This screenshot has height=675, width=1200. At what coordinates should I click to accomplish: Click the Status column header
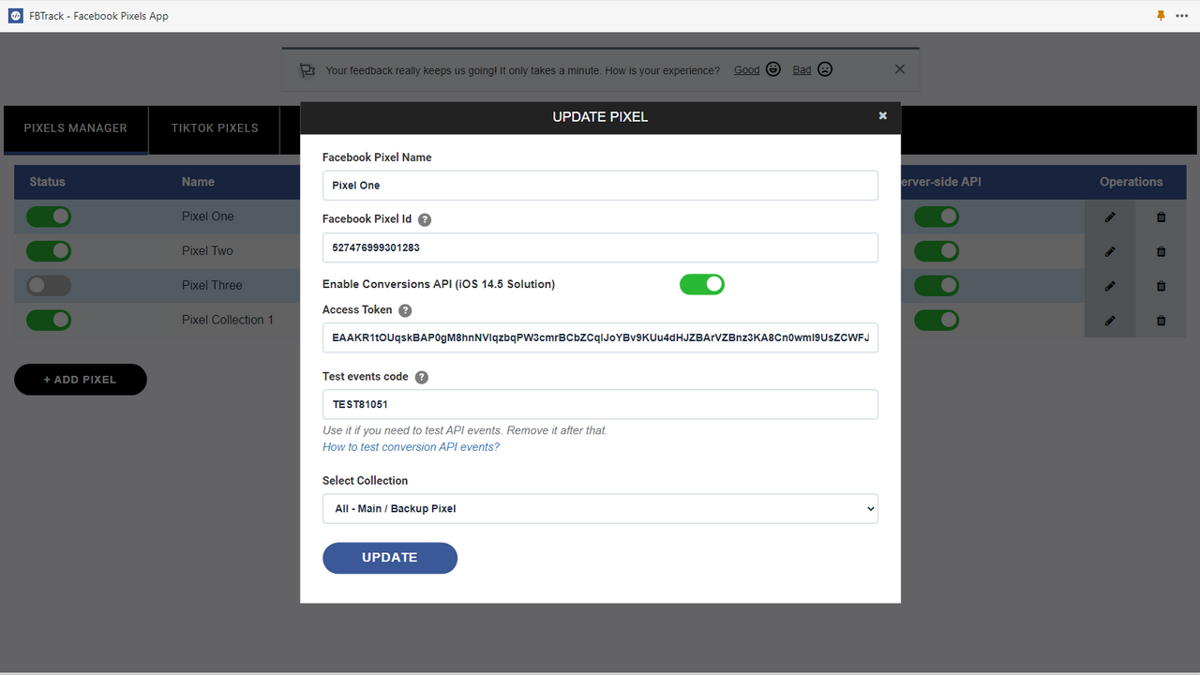pyautogui.click(x=48, y=182)
